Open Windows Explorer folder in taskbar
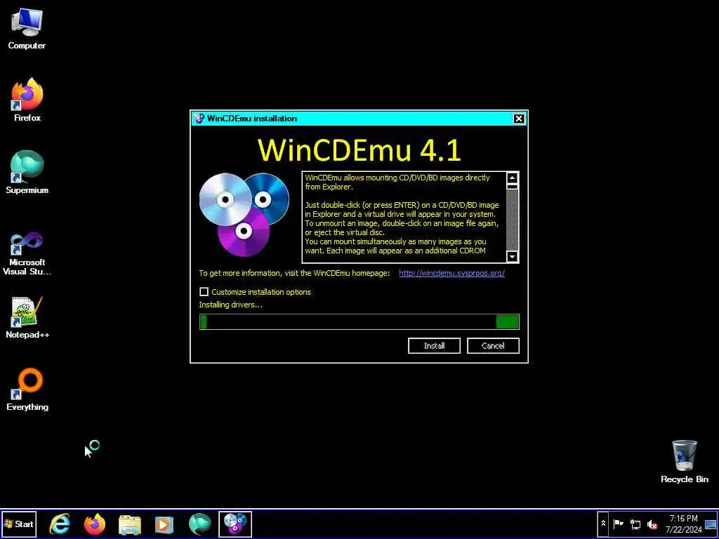Viewport: 719px width, 539px height. coord(130,524)
